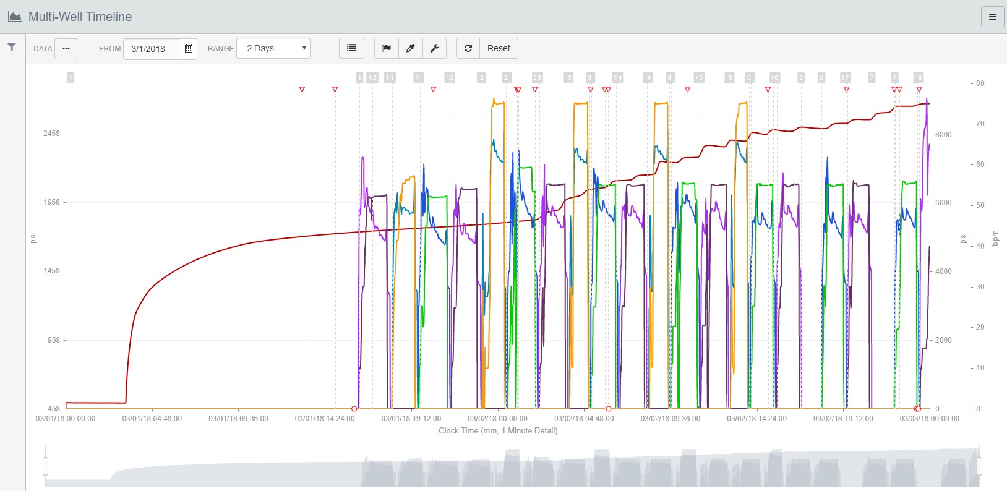The height and width of the screenshot is (491, 1007).
Task: Click the last gray stage 8 marker
Action: [919, 77]
